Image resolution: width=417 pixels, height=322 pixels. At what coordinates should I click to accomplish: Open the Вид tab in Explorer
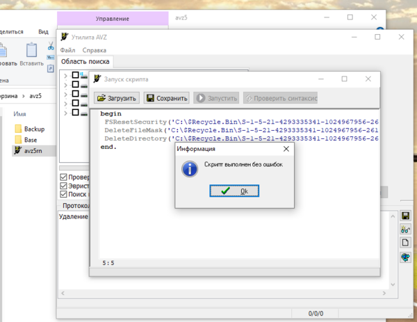point(43,32)
